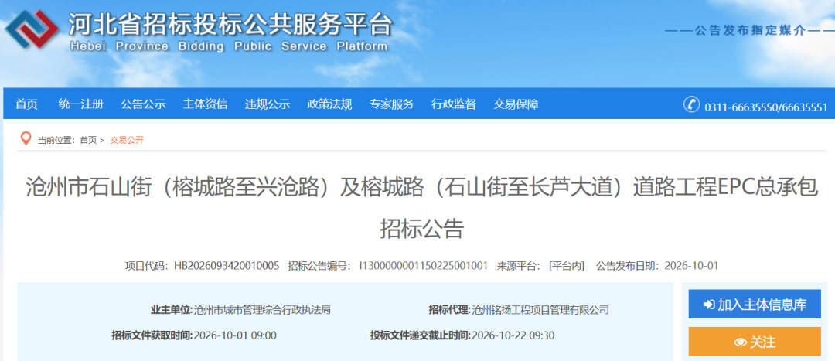Click project code HB2026093420010005
835x361 pixels.
point(227,266)
